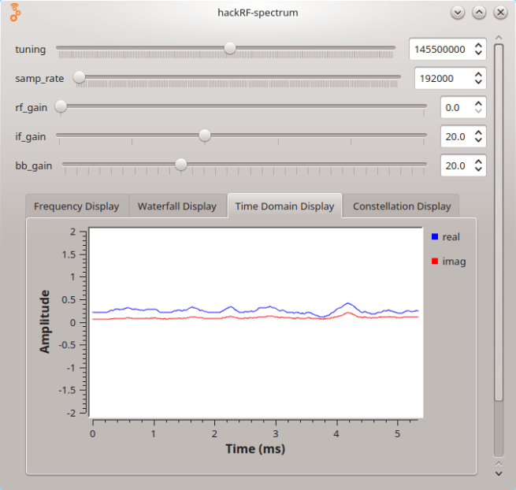The width and height of the screenshot is (516, 490).
Task: Open the Waterfall Display tab
Action: pos(176,206)
